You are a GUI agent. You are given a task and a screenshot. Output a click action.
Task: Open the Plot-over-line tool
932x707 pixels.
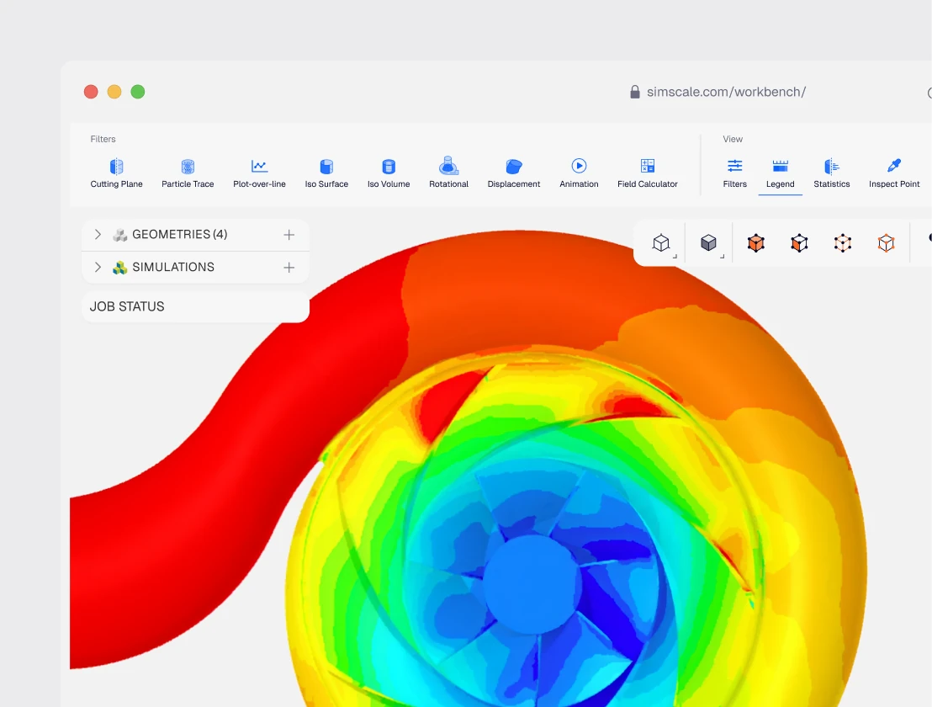coord(259,173)
